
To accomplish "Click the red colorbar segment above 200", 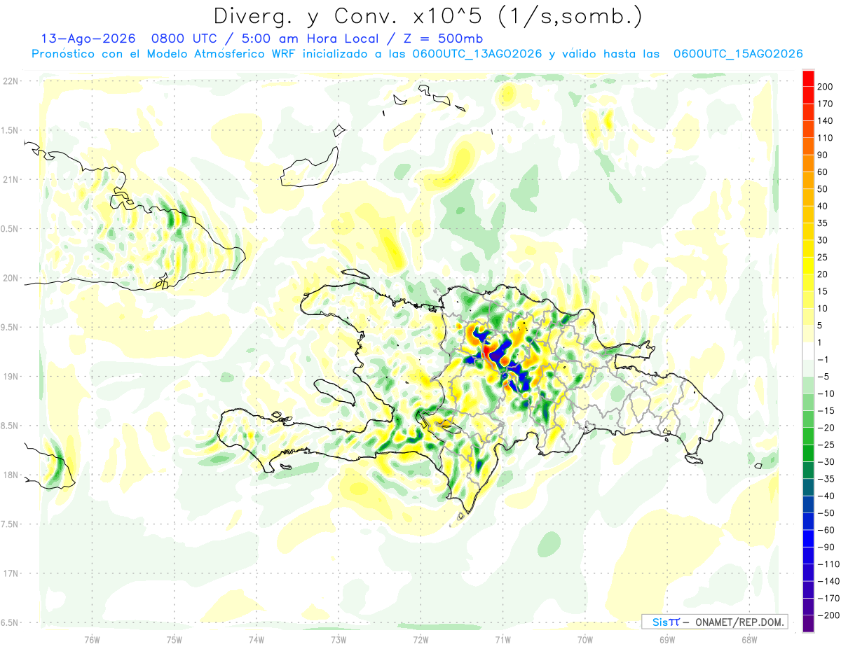I will 808,78.
